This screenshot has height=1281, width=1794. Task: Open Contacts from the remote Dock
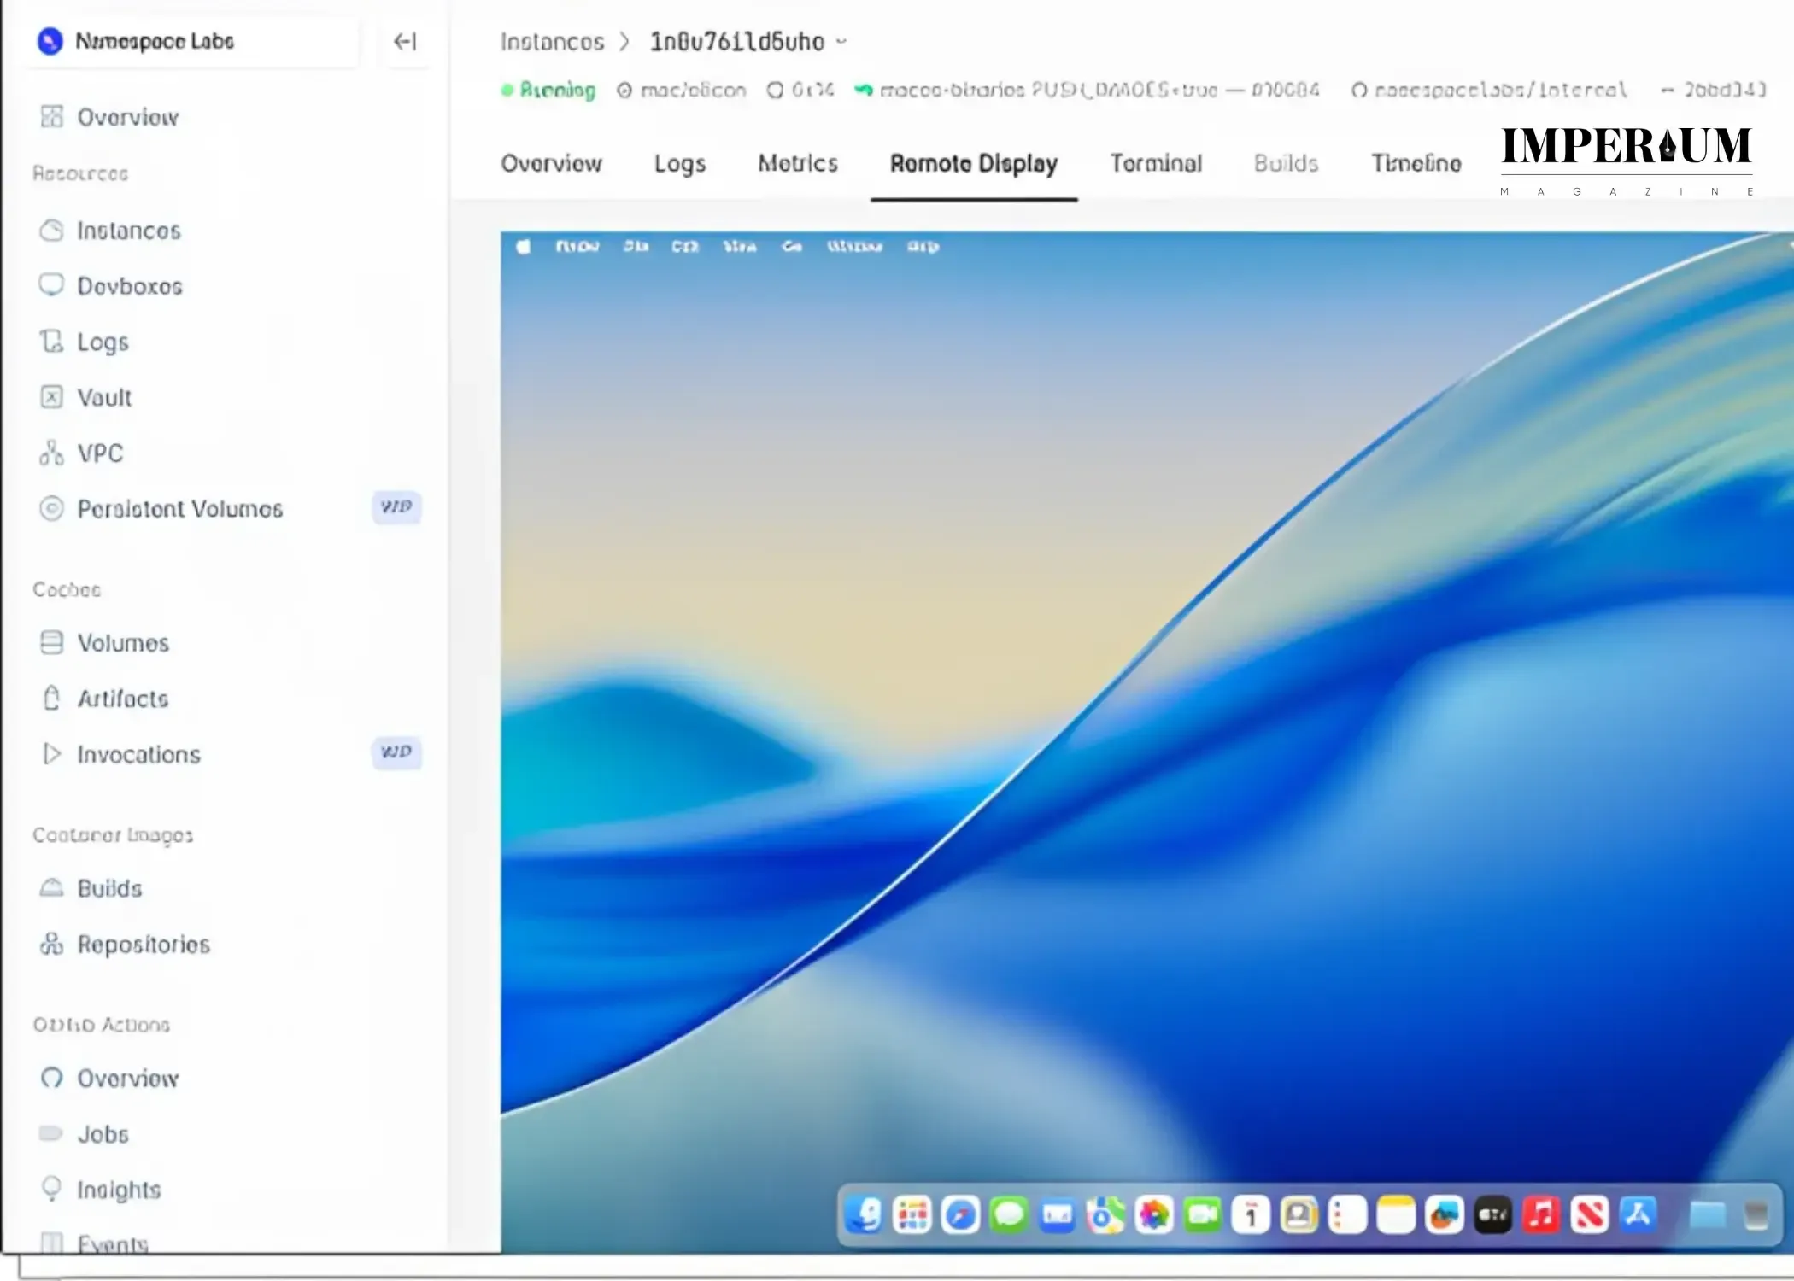point(1299,1214)
